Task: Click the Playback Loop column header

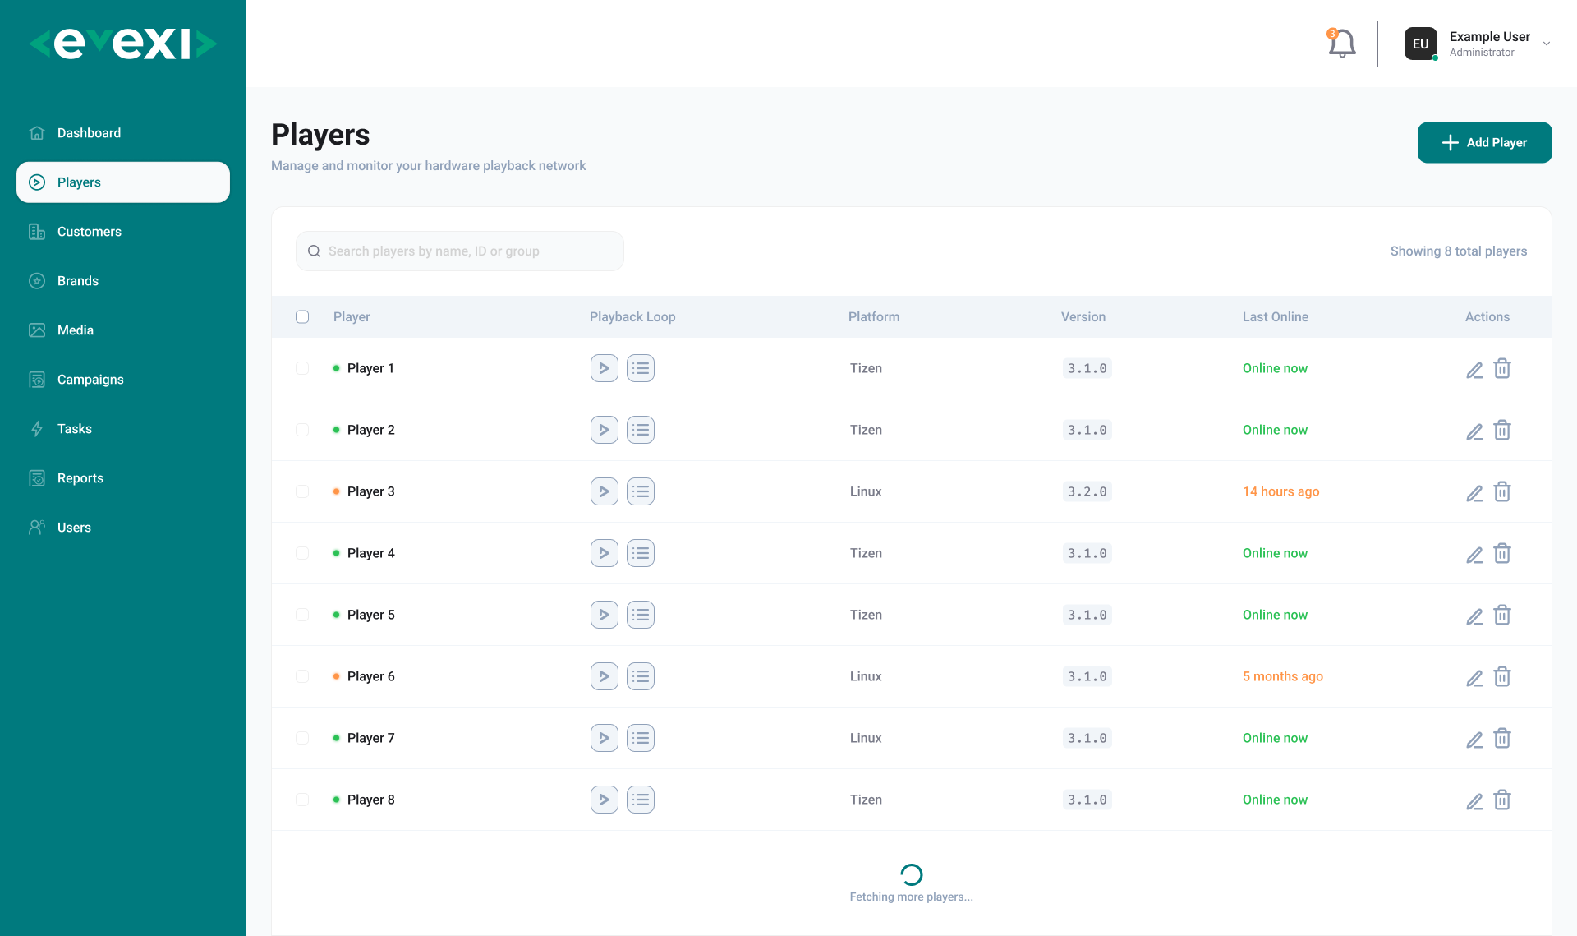Action: (x=632, y=317)
